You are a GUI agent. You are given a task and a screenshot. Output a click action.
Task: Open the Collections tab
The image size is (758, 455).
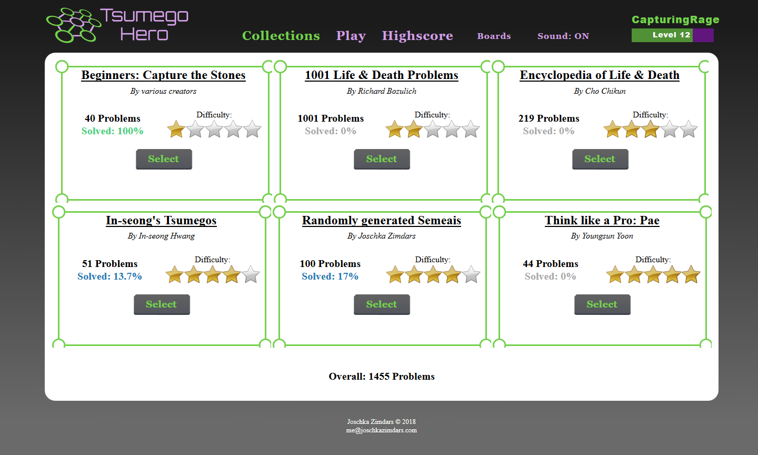281,35
